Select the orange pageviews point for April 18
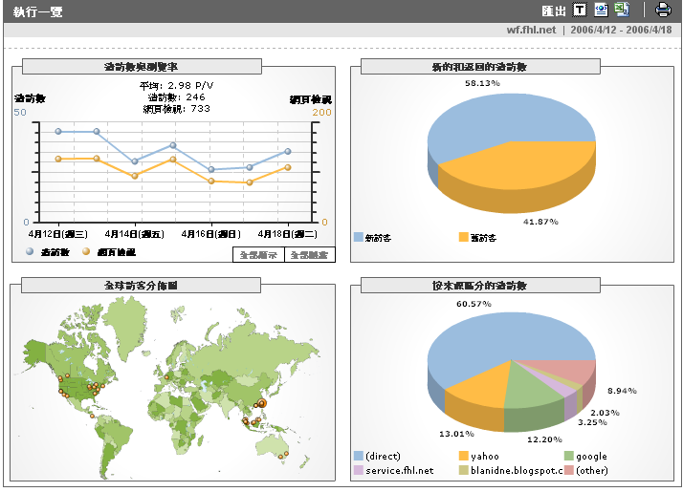Screen dimensions: 683x492 point(288,167)
